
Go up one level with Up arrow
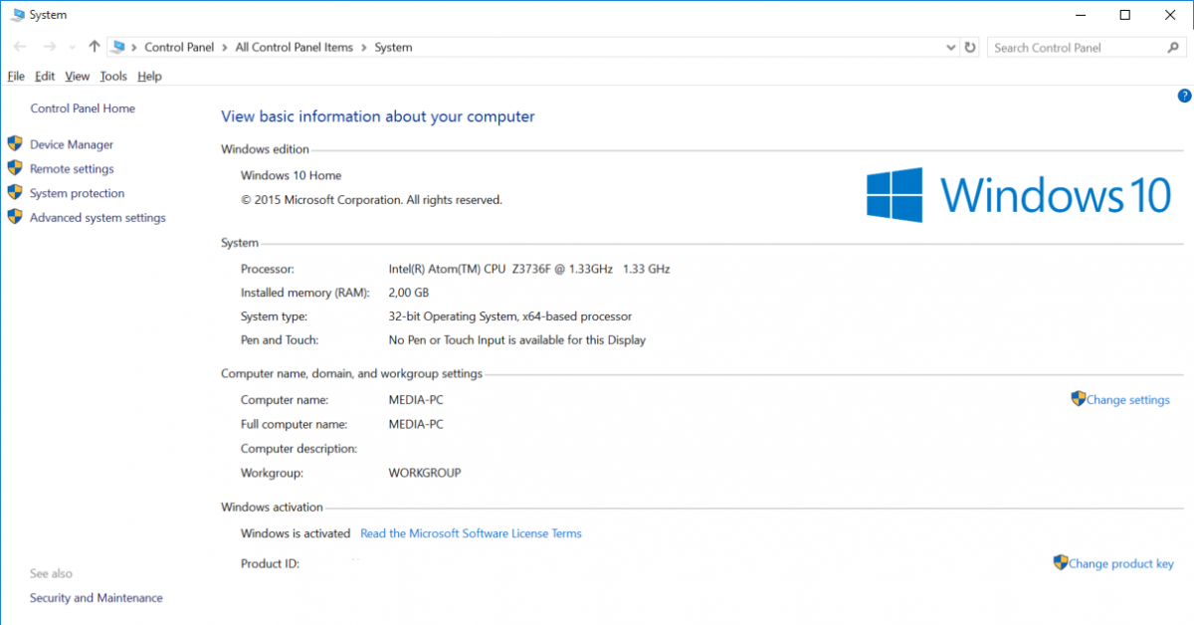click(x=95, y=47)
